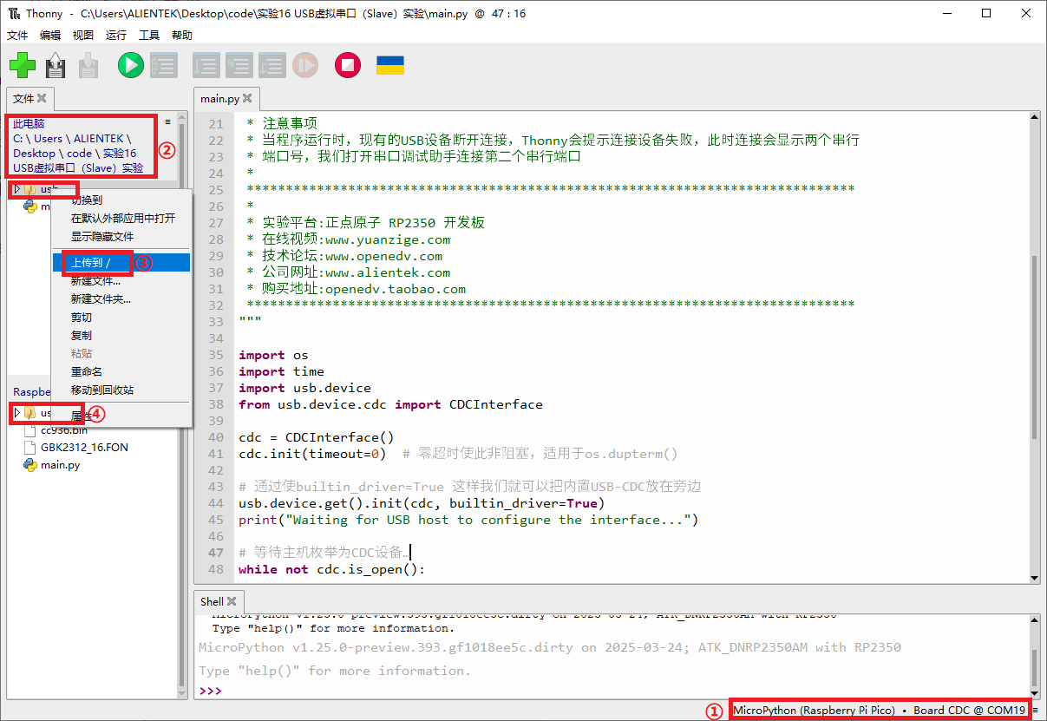Click the Resume debug icon

coord(305,65)
